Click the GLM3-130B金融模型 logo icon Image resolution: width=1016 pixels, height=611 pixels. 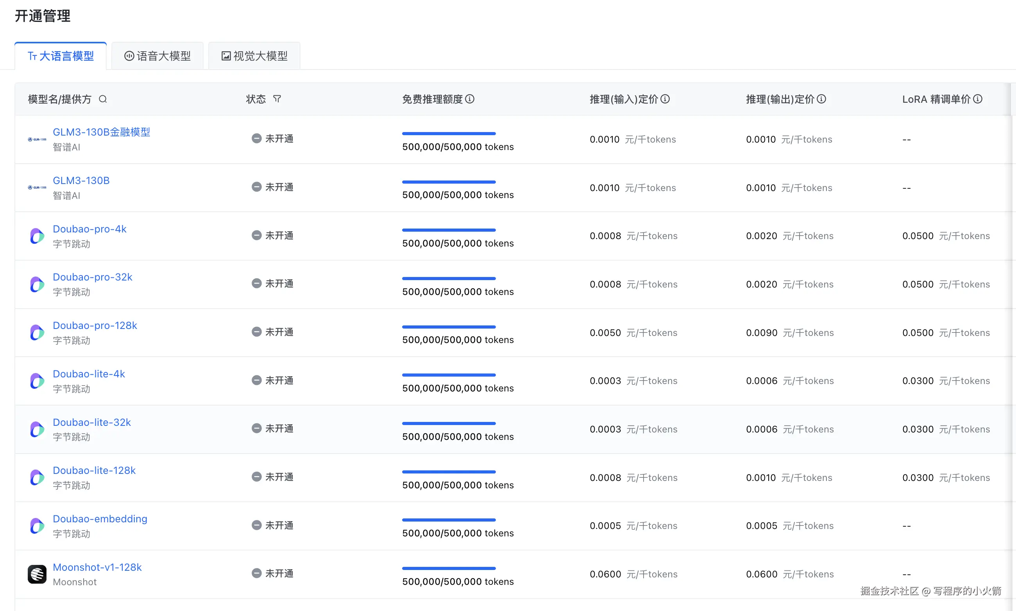(37, 139)
